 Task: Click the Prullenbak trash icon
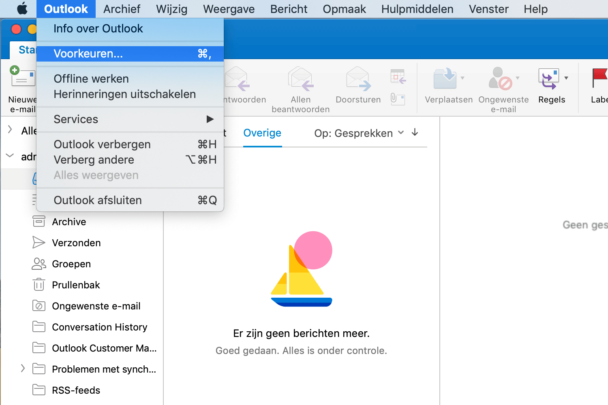39,284
